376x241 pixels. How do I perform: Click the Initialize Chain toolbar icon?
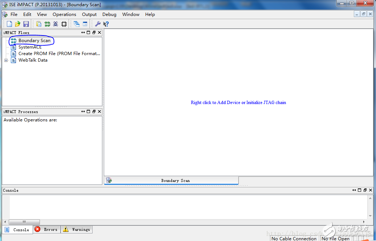[x=47, y=24]
